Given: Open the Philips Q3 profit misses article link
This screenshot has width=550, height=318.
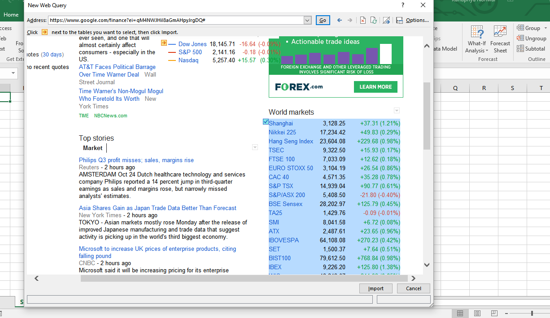Looking at the screenshot, I should click(x=136, y=160).
